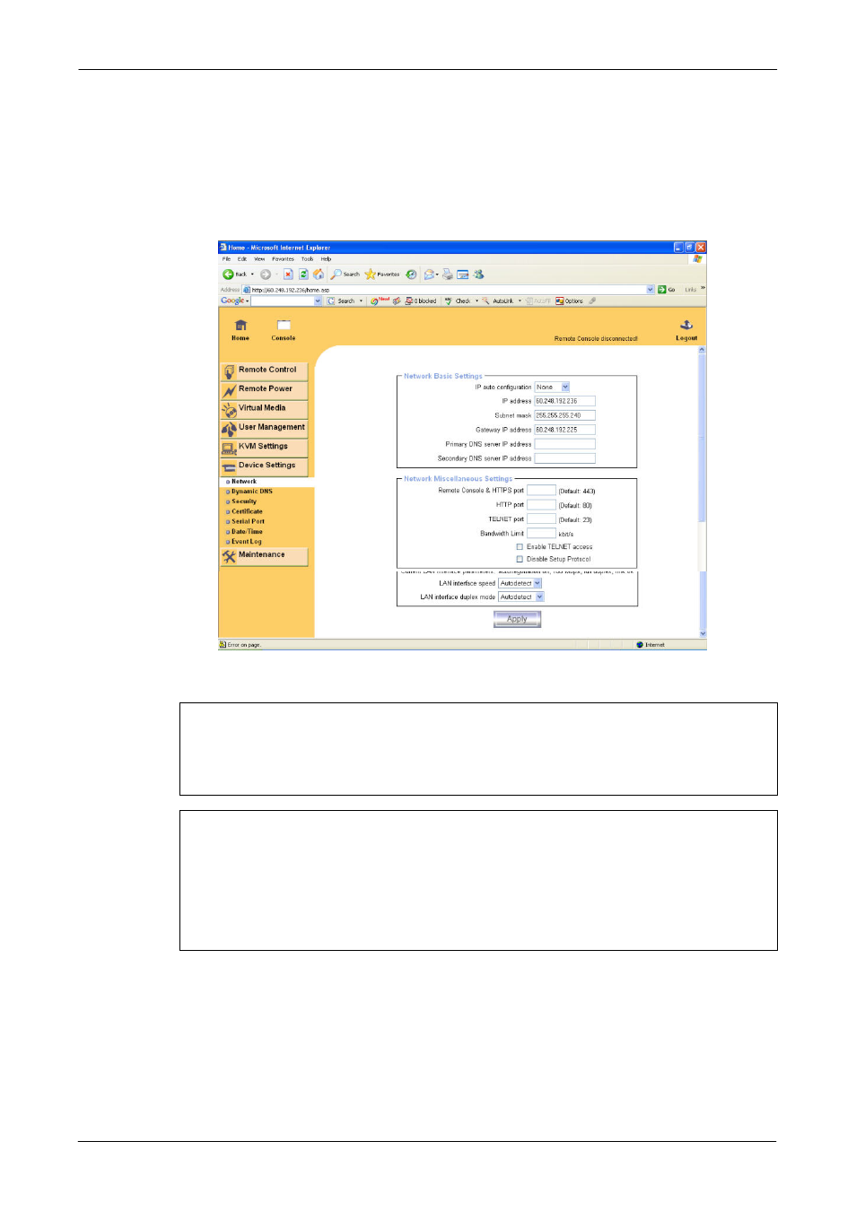The height and width of the screenshot is (1211, 856).
Task: Click the HTTP port input field
Action: click(x=541, y=505)
